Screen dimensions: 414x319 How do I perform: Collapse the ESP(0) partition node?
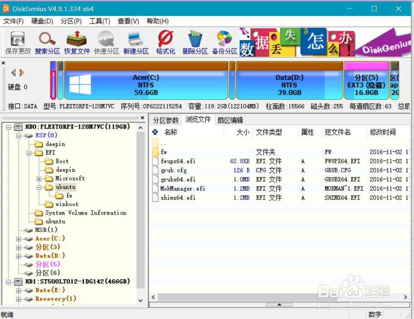tap(18, 136)
